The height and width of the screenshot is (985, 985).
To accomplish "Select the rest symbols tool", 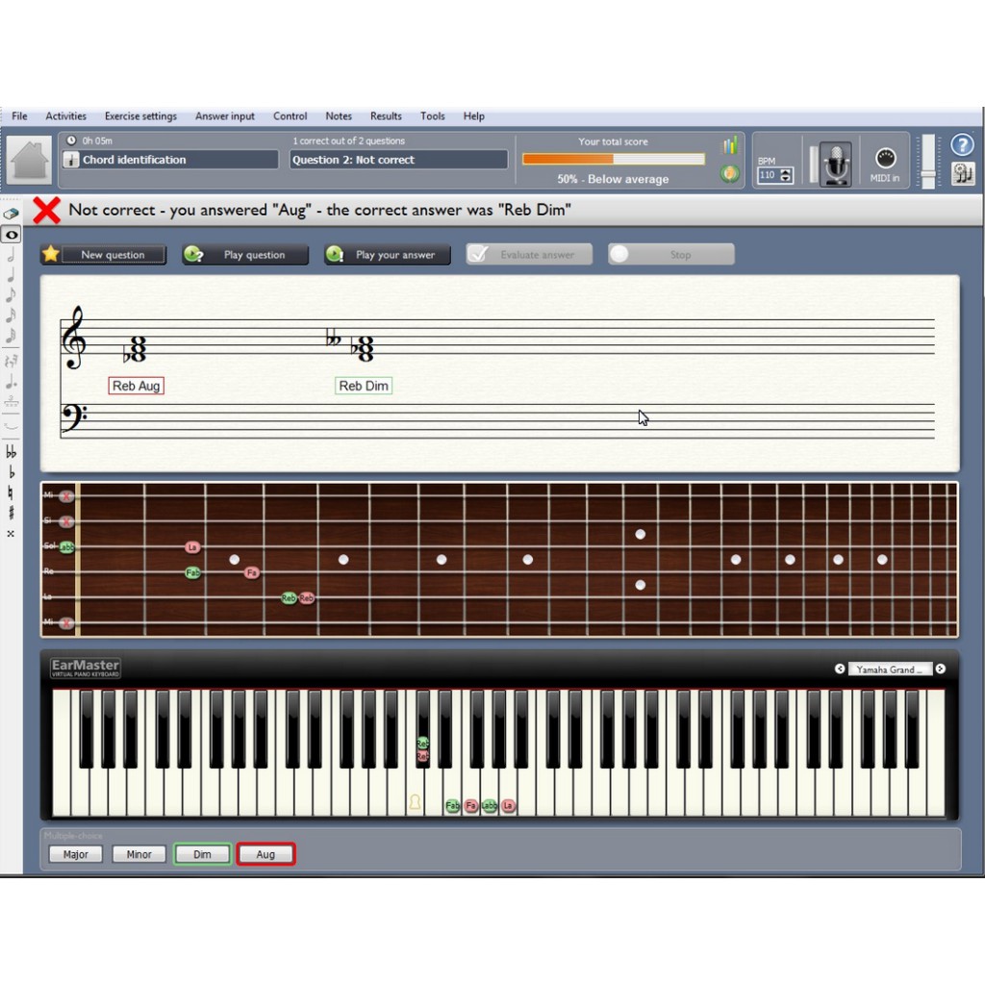I will click(11, 361).
